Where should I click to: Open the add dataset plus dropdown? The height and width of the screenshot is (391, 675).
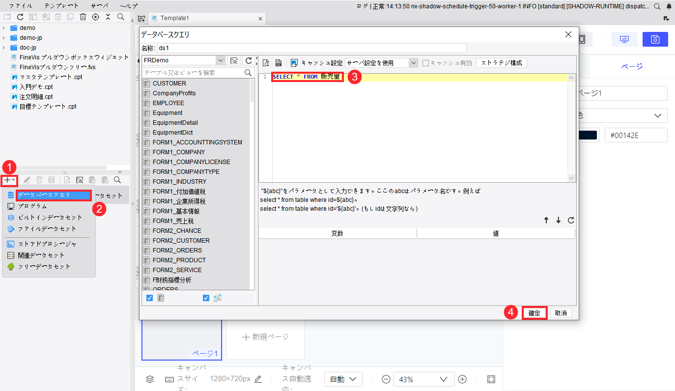point(10,180)
